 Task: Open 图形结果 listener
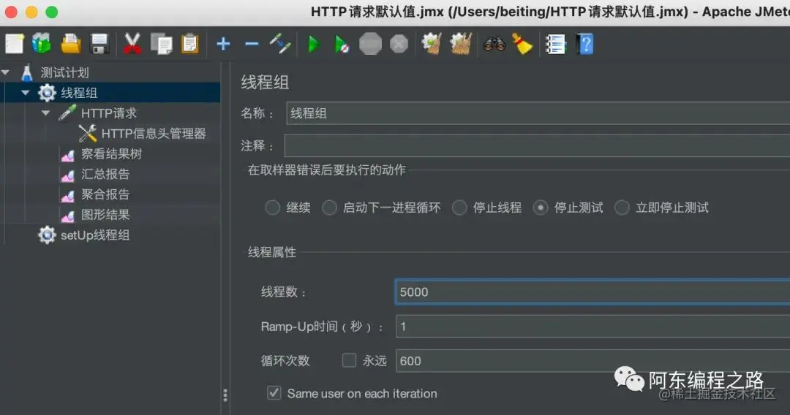coord(105,215)
